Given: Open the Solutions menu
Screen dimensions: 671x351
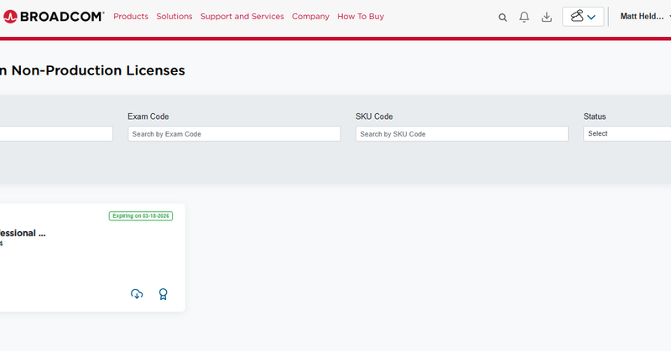Looking at the screenshot, I should click(174, 16).
